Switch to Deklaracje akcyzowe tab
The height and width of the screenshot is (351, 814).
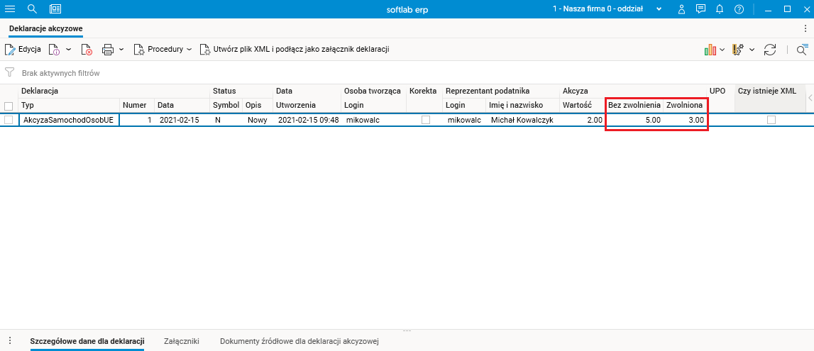tap(46, 28)
